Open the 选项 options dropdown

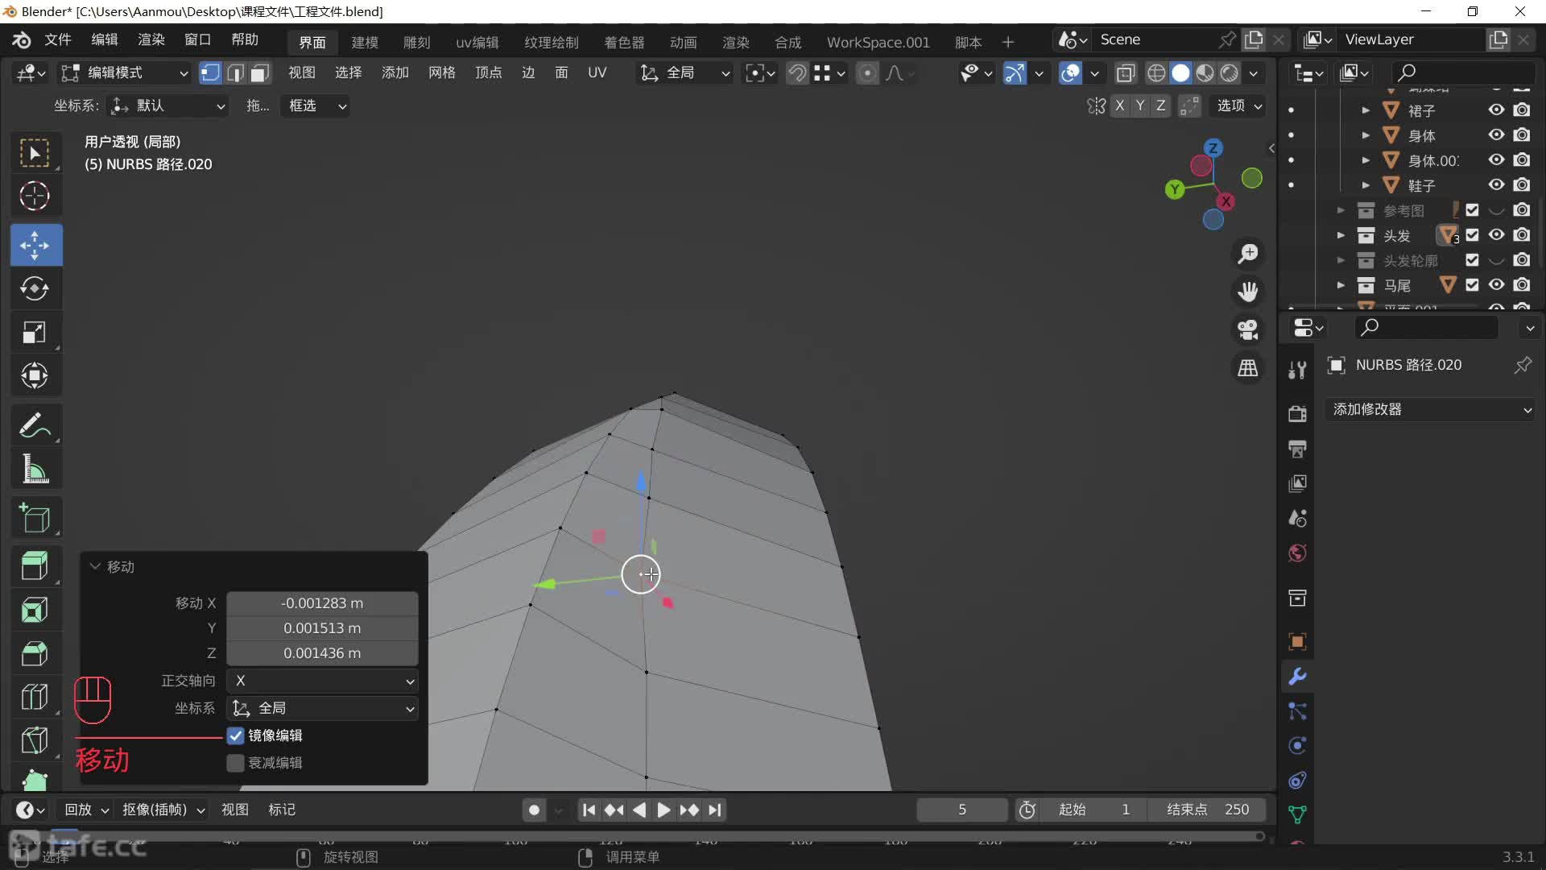[1238, 106]
